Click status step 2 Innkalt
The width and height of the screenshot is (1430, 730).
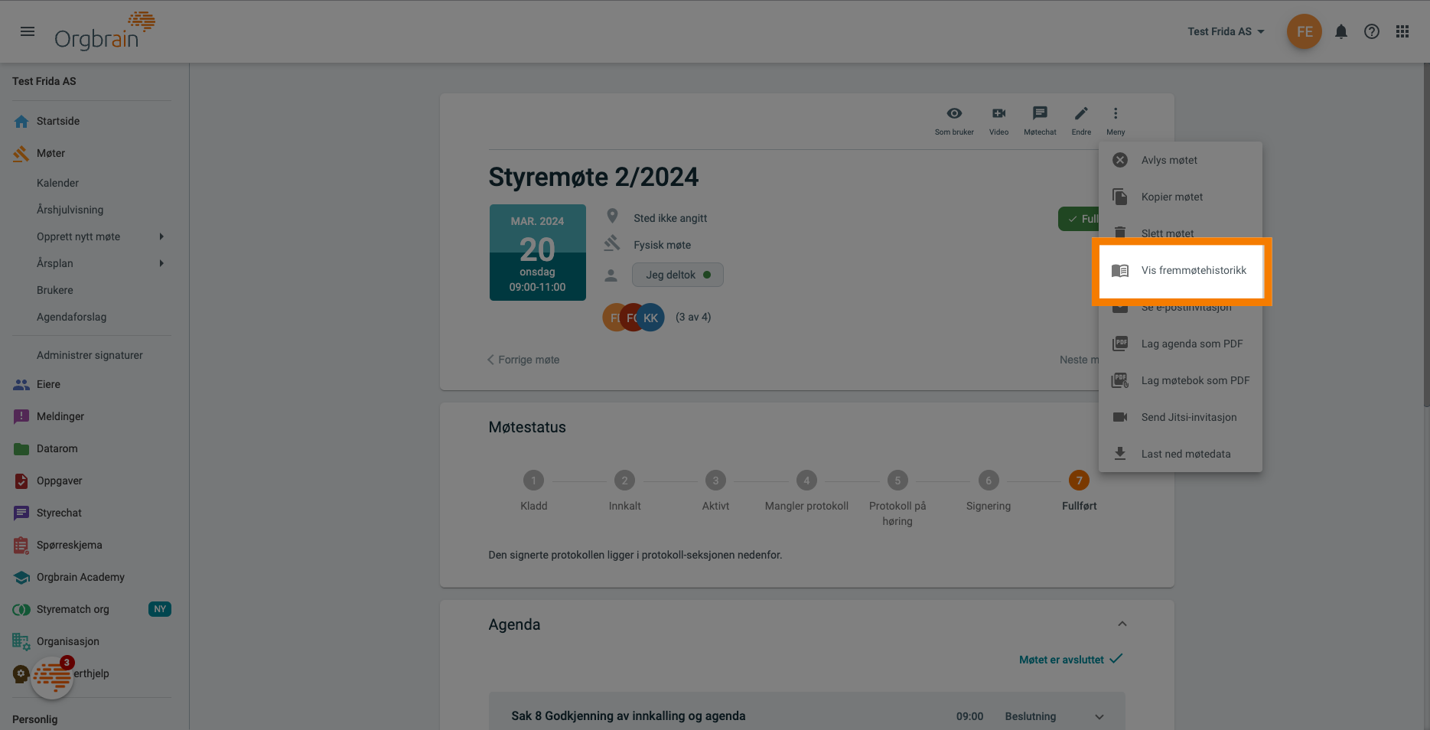coord(624,481)
